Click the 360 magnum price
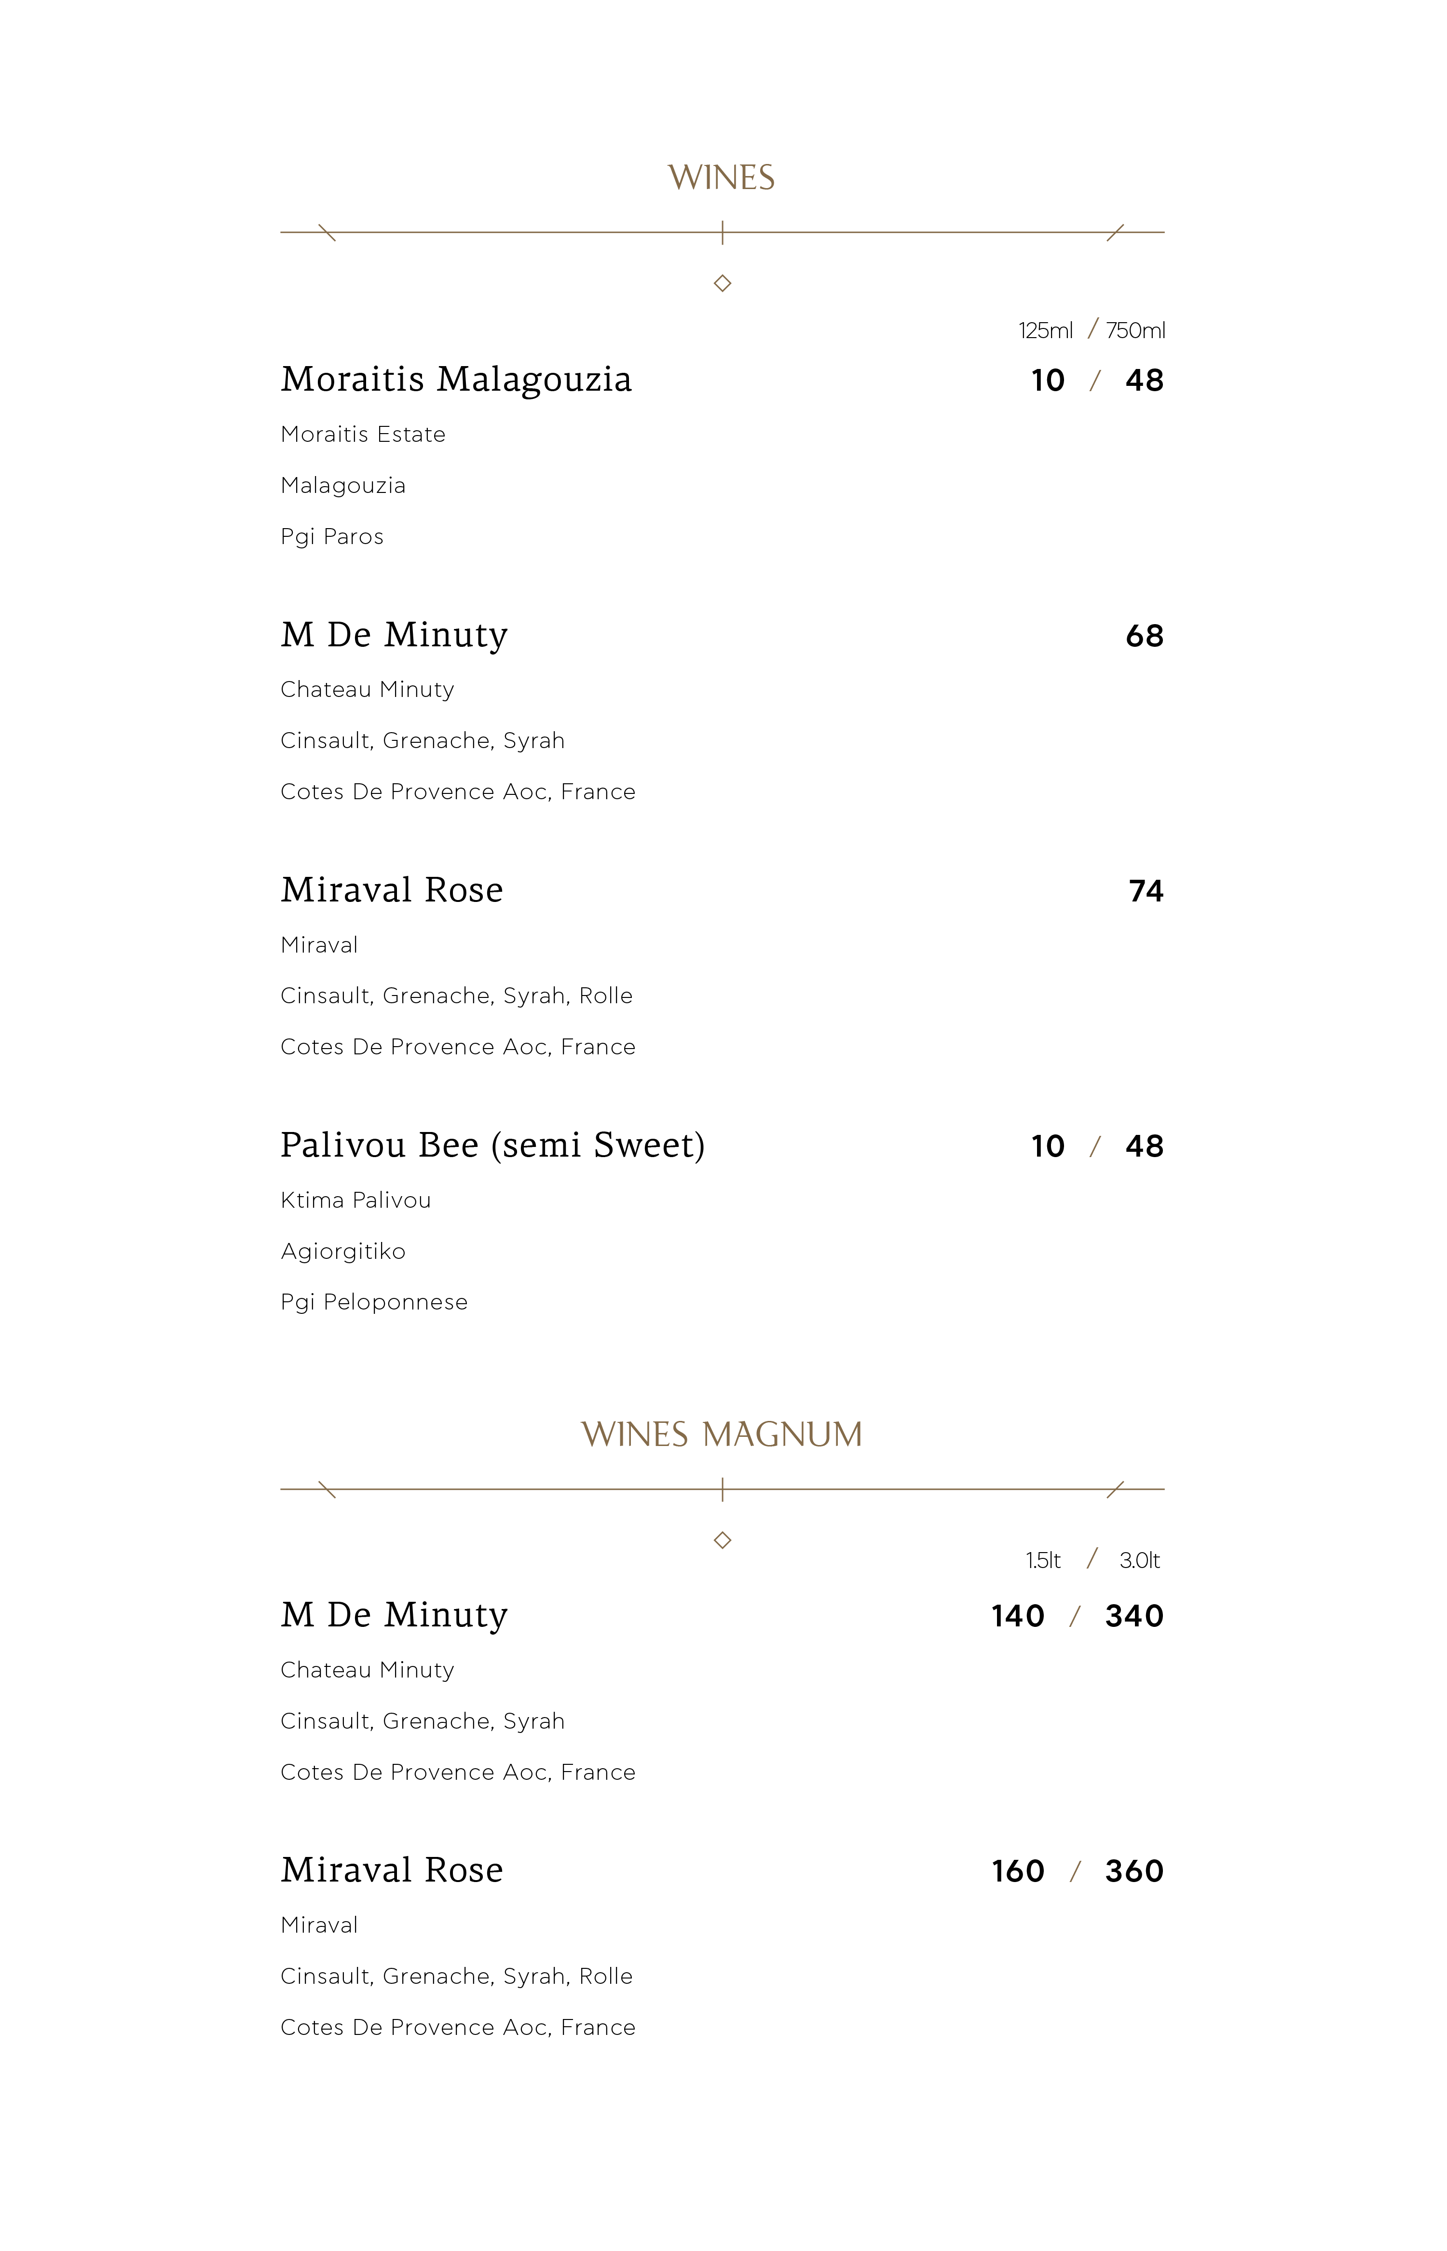The image size is (1447, 2251). point(1134,1871)
